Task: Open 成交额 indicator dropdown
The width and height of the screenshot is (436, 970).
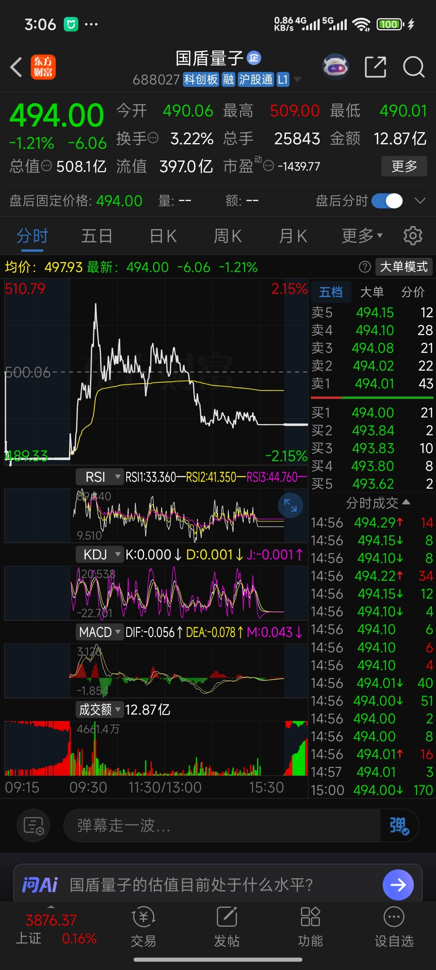Action: pyautogui.click(x=99, y=710)
